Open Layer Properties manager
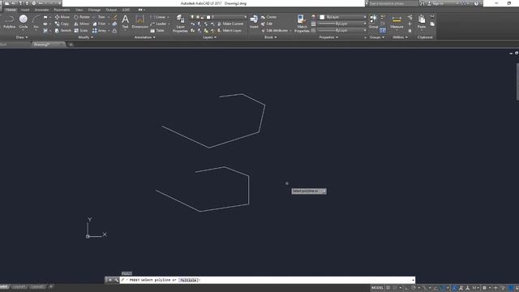This screenshot has height=292, width=519. point(180,24)
